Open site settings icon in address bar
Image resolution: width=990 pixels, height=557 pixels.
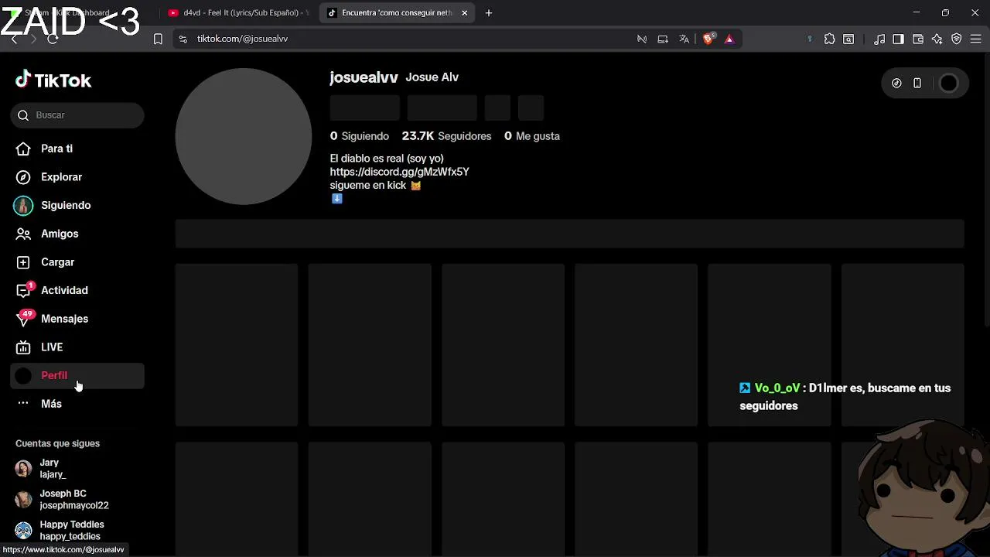pos(183,39)
